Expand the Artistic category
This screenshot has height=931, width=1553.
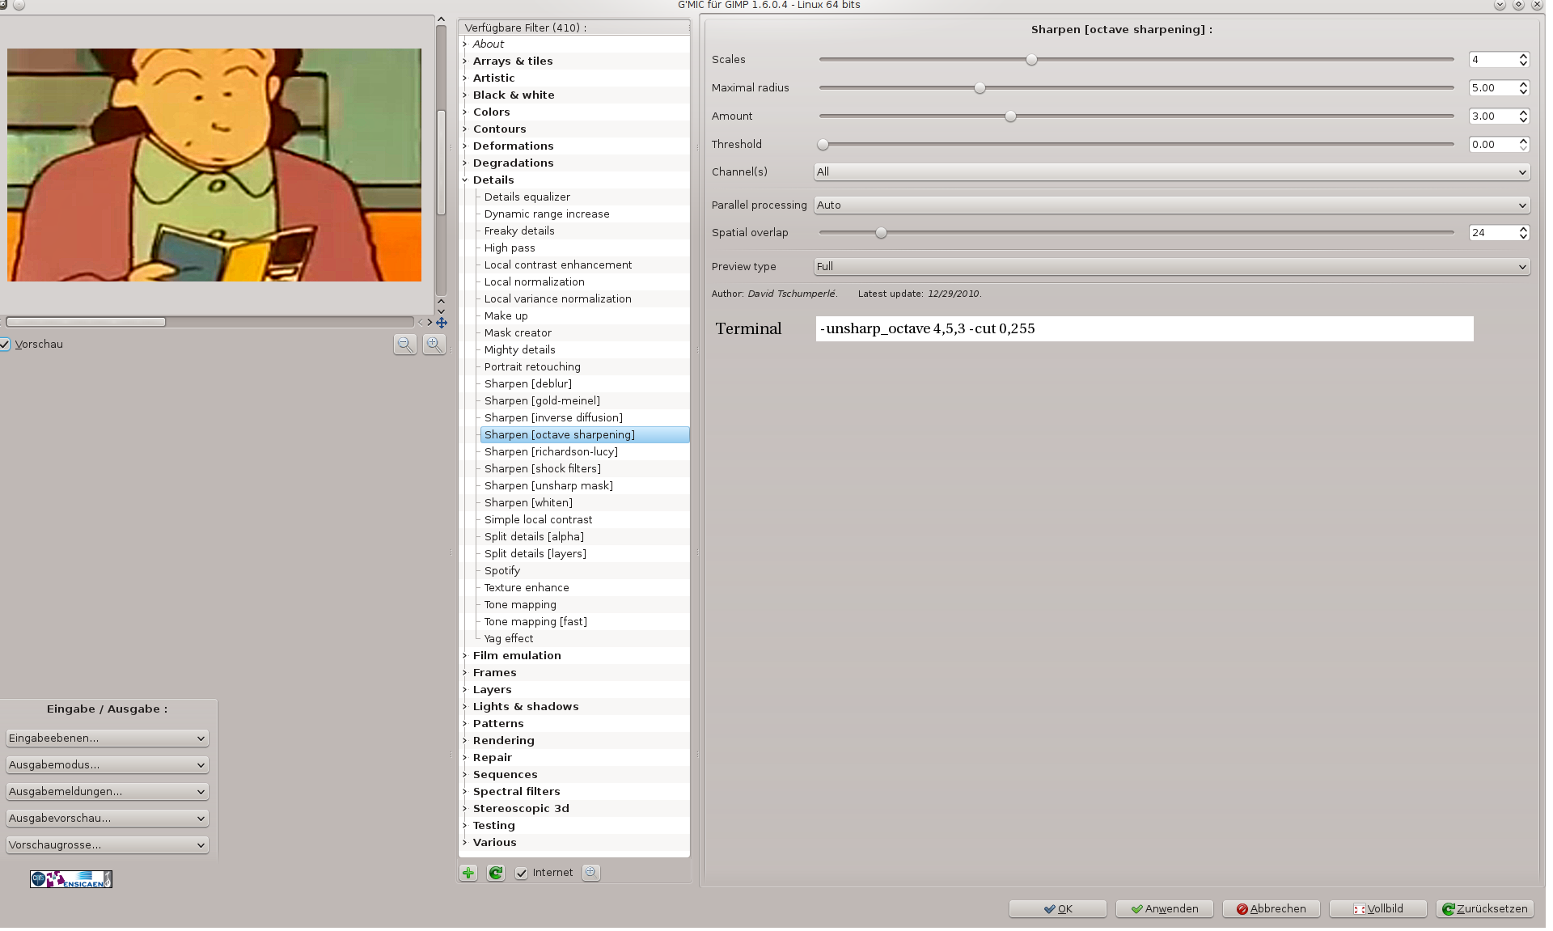pyautogui.click(x=465, y=78)
